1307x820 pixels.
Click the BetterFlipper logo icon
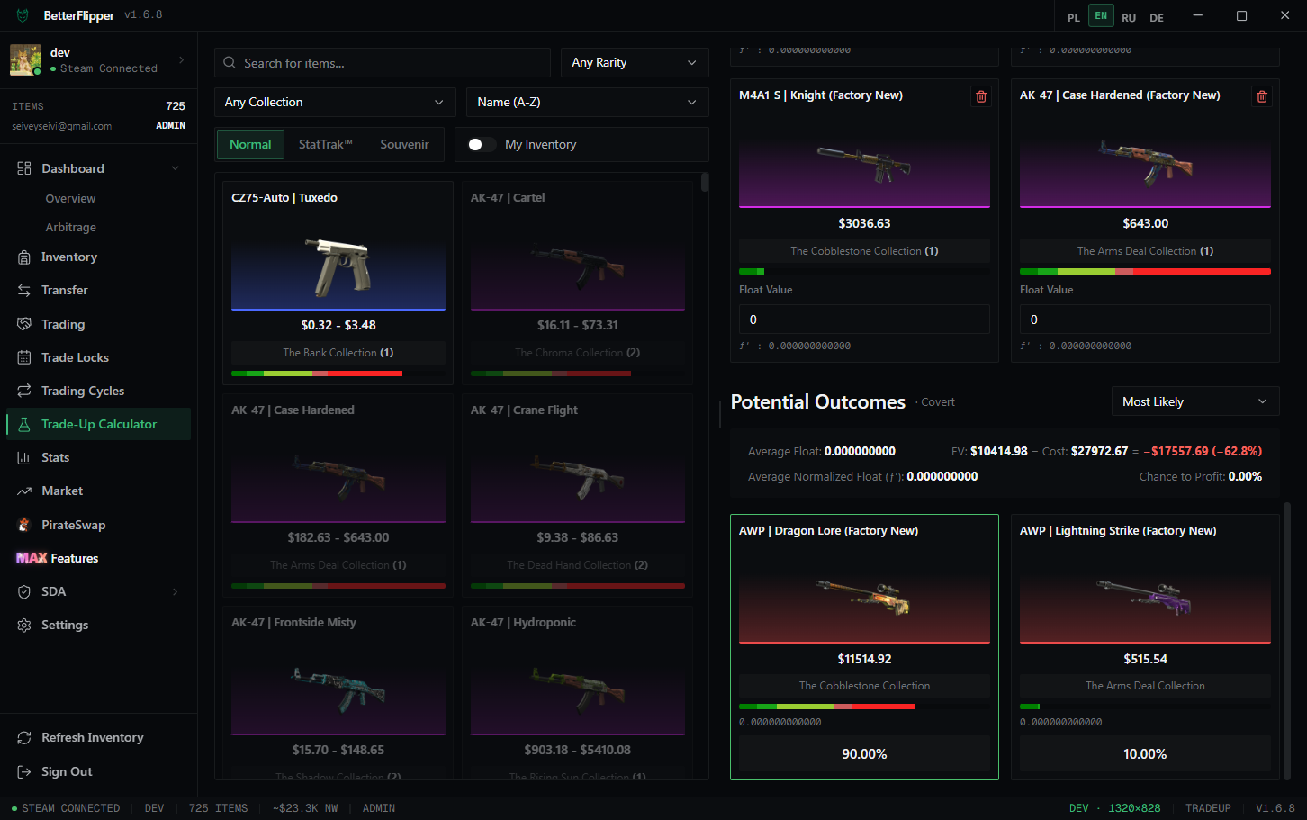coord(23,15)
